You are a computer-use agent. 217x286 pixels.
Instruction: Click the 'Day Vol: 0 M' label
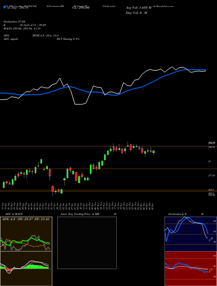[x=136, y=13]
